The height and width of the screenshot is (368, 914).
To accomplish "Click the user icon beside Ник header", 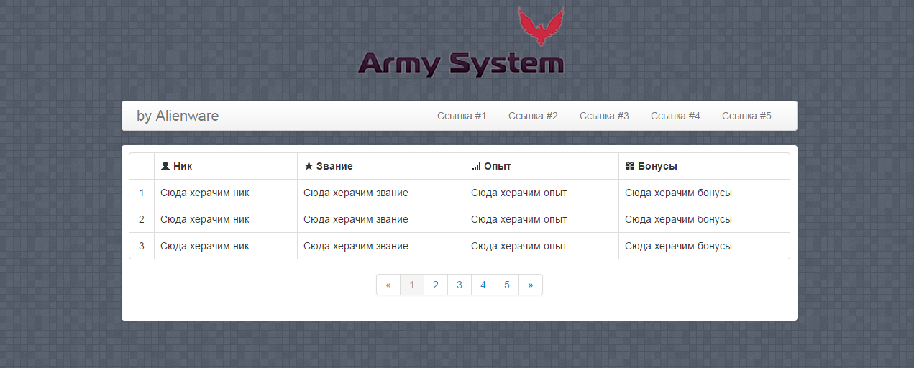I will coord(165,166).
